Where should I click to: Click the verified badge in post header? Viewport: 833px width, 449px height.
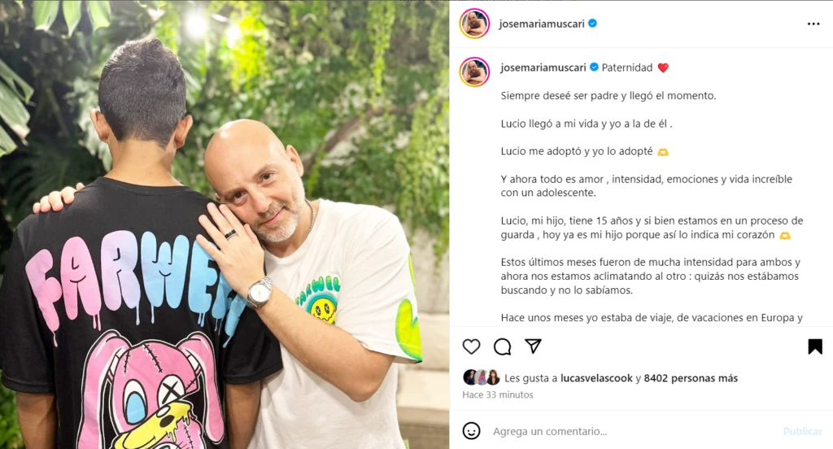593,24
